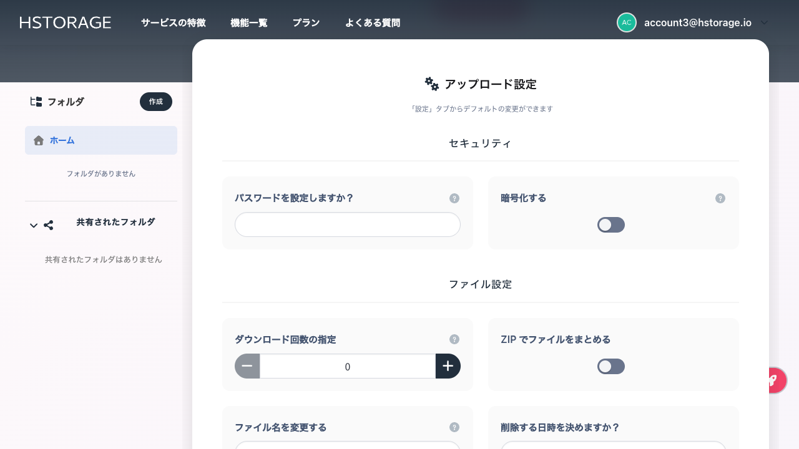Collapse the 共有されたフォルダ section chevron
The image size is (799, 449).
[x=34, y=225]
